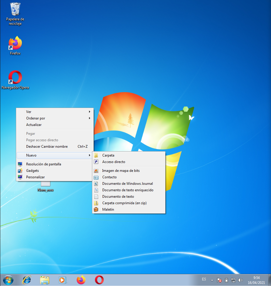The height and width of the screenshot is (286, 271).
Task: Click the Pegar menu entry
Action: click(55, 134)
